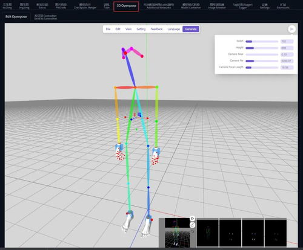
Task: Open the Extras tab
Action: click(42, 6)
